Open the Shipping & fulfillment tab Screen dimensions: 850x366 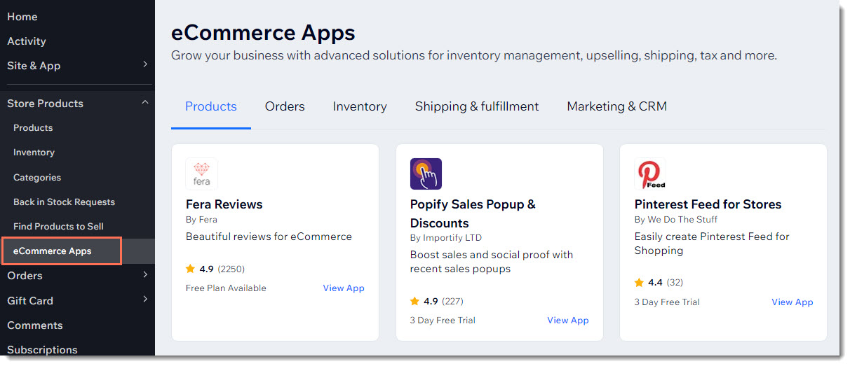tap(477, 106)
